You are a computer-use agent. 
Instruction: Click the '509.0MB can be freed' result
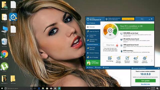[130, 33]
